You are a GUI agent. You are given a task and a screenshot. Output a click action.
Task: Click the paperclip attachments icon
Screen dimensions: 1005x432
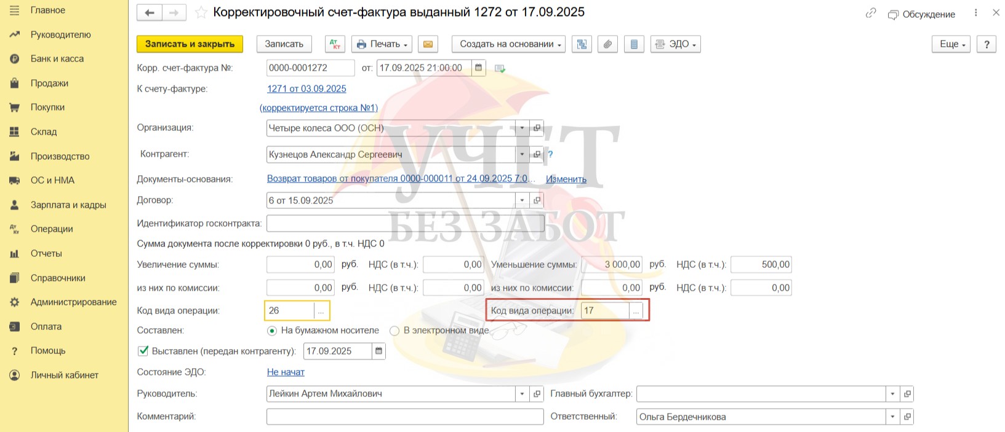[607, 44]
